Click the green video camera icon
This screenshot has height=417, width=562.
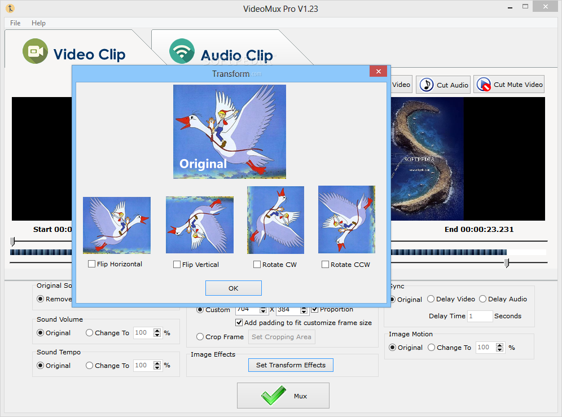point(35,51)
